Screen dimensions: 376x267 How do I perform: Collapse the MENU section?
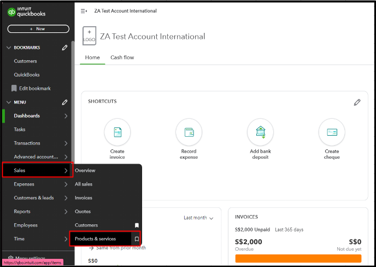click(x=9, y=102)
